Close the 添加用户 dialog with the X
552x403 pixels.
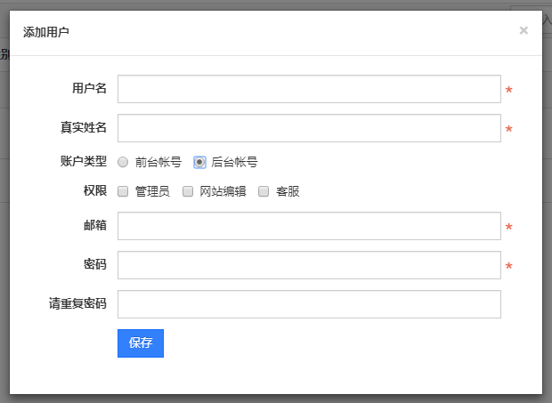point(524,30)
